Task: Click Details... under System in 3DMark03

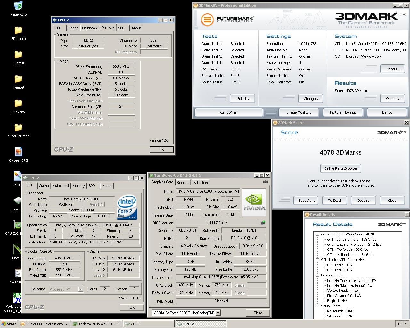Action: coord(393,69)
